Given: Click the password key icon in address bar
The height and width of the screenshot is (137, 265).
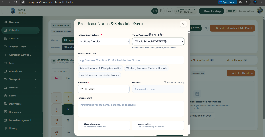Looking at the screenshot, I should (x=241, y=2).
